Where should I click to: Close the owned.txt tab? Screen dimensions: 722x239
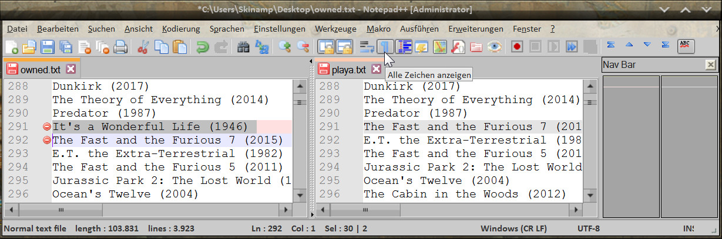[71, 69]
